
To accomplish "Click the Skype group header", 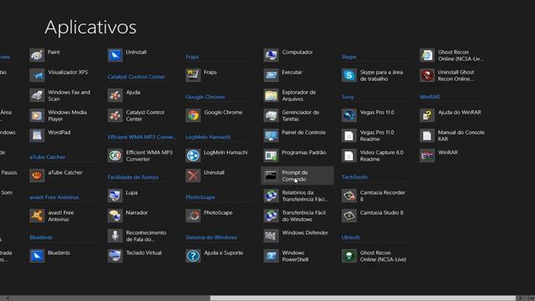I will [349, 57].
